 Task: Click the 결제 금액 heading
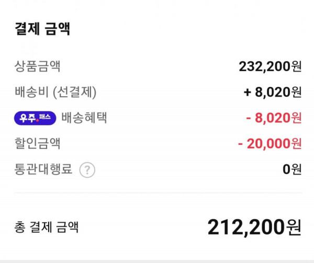[x=42, y=29]
